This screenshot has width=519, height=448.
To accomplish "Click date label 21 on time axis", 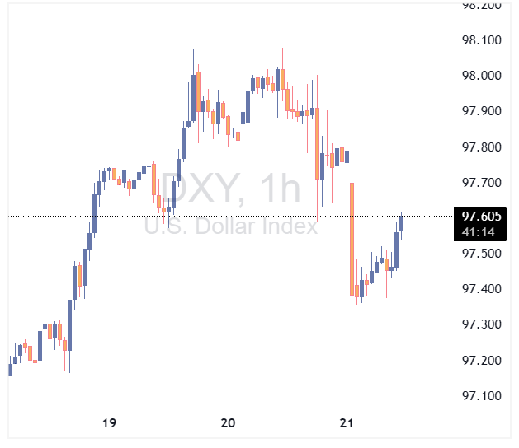I will click(347, 423).
